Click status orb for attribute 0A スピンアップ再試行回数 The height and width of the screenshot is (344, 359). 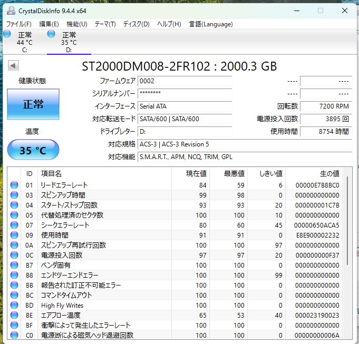click(14, 245)
